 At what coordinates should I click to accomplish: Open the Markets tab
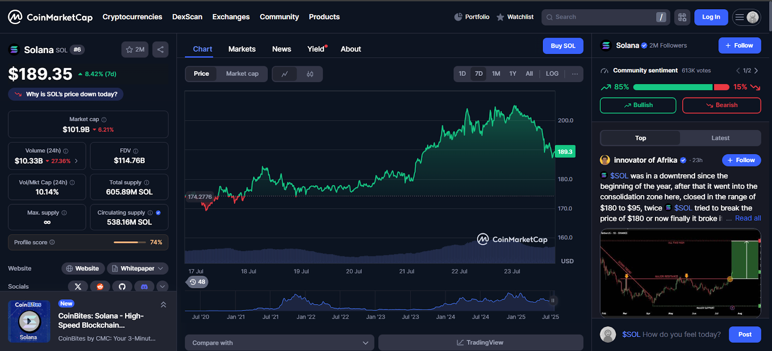tap(242, 49)
